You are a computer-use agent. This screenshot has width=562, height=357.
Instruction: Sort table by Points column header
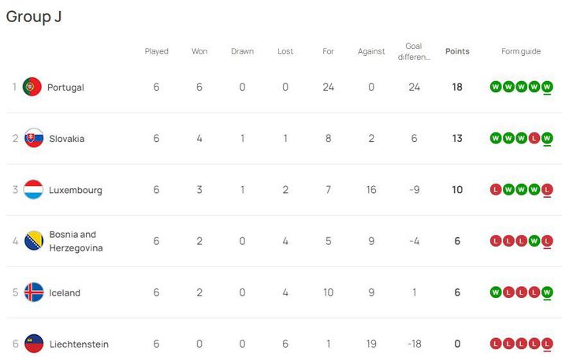pyautogui.click(x=457, y=51)
